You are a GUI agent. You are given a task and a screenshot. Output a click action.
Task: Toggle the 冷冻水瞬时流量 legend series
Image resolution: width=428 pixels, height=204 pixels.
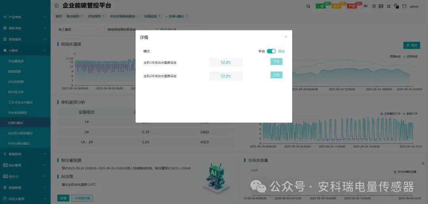(405, 172)
